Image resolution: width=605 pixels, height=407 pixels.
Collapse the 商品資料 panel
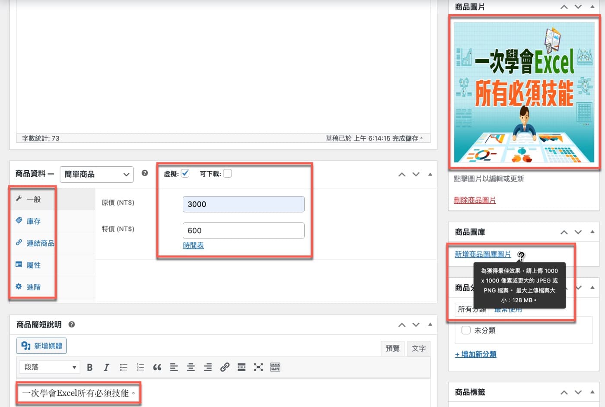[430, 175]
